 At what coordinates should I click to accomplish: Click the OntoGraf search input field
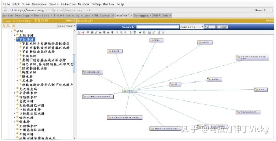(158, 27)
